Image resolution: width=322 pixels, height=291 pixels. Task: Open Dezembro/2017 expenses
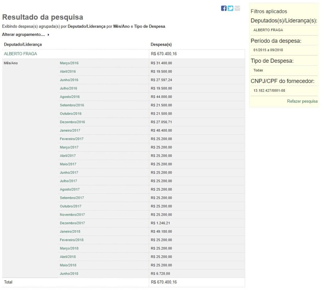tap(72, 223)
